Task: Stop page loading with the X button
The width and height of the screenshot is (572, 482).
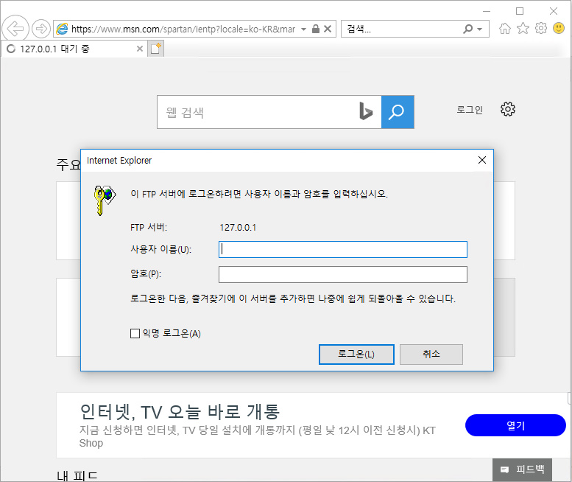Action: click(x=328, y=29)
